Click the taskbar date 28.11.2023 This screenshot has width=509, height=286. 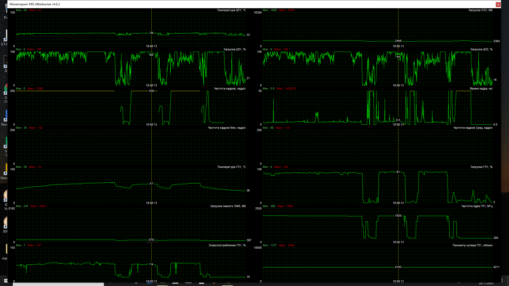(486, 283)
